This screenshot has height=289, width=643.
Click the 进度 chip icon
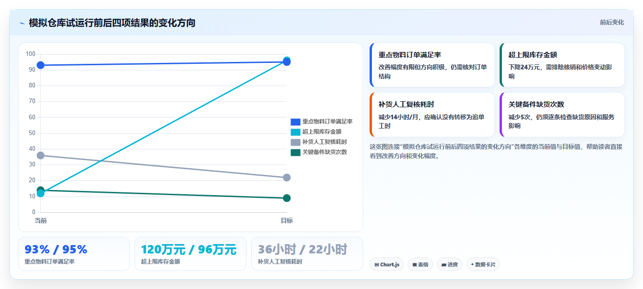[x=444, y=265]
